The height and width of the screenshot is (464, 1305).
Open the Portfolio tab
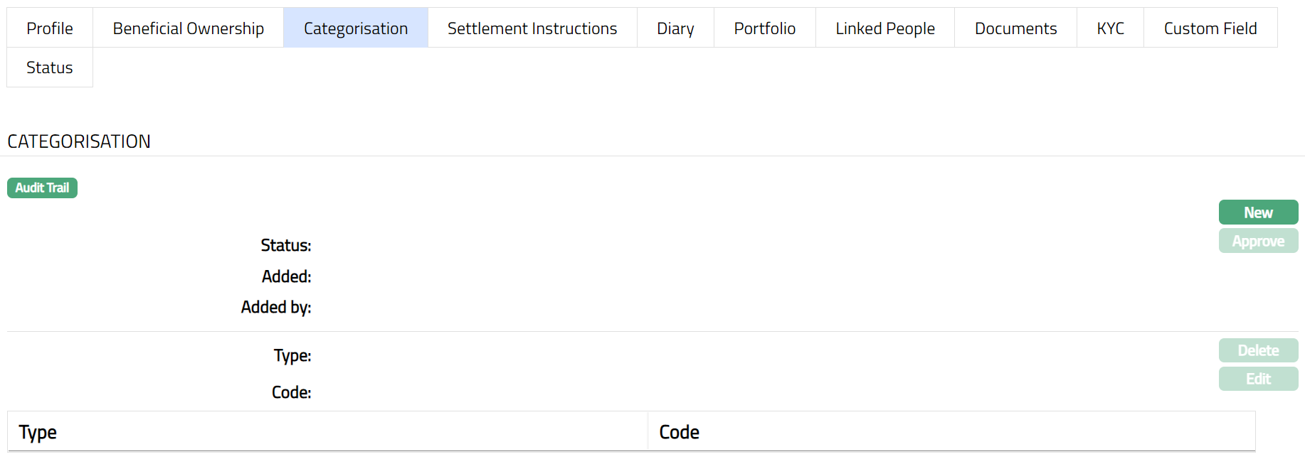[765, 28]
